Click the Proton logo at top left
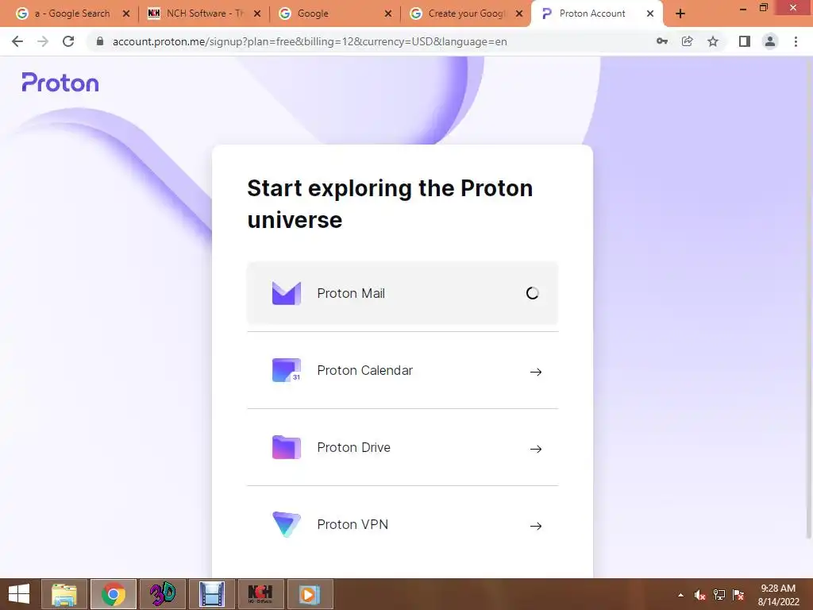 [x=60, y=83]
